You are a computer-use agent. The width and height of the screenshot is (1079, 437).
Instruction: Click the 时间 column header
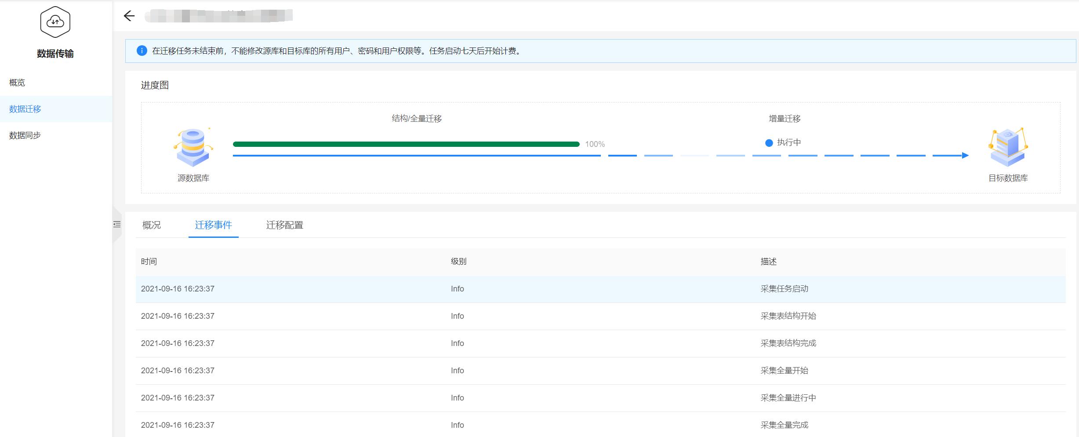[x=149, y=262]
